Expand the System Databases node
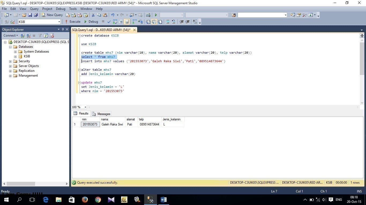The height and width of the screenshot is (205, 366). 15,52
